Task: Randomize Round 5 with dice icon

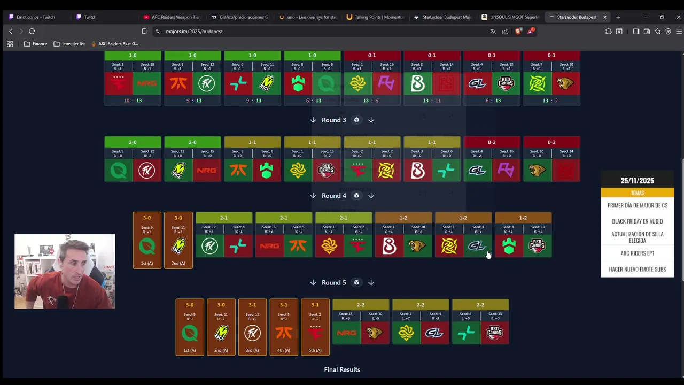Action: pyautogui.click(x=356, y=283)
